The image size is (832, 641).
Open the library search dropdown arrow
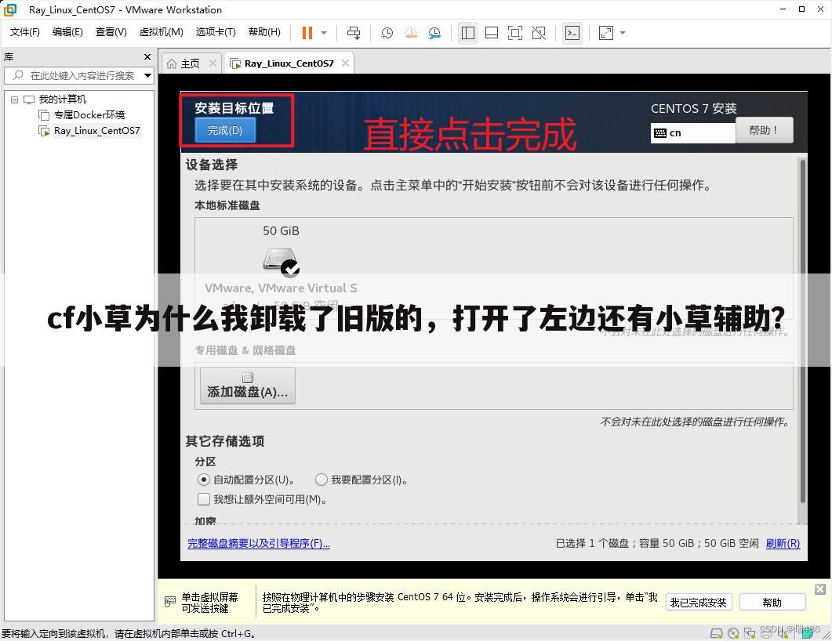[x=147, y=75]
